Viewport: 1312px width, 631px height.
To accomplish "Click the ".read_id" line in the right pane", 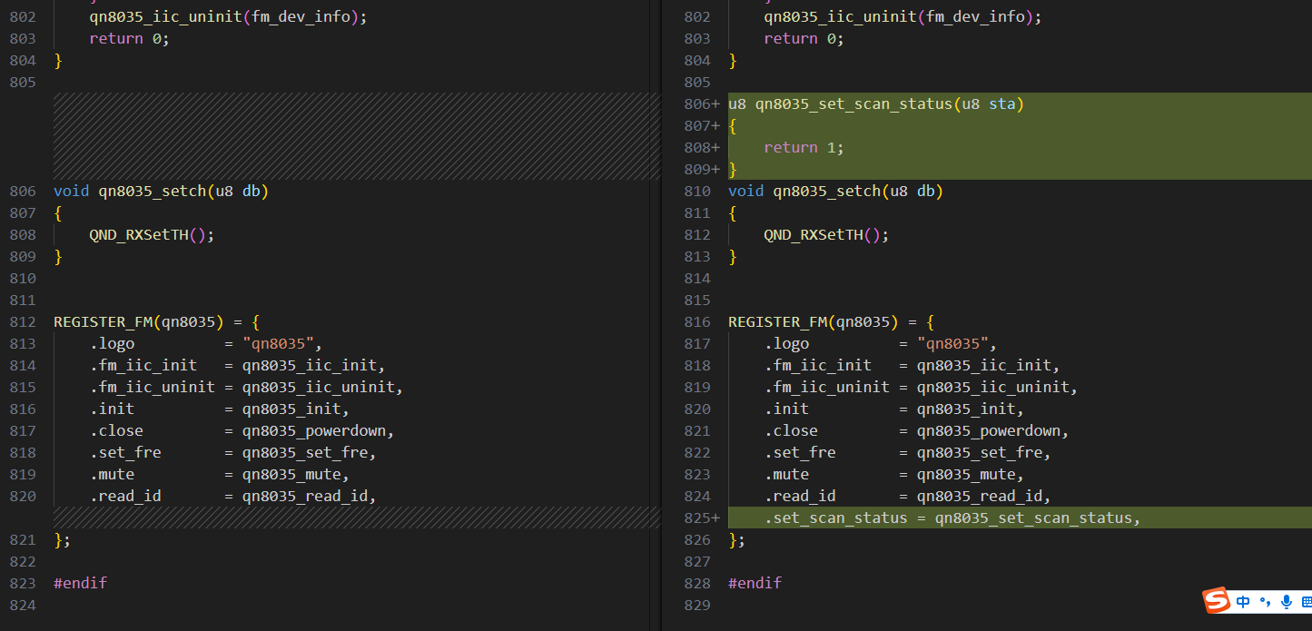I will [x=907, y=497].
